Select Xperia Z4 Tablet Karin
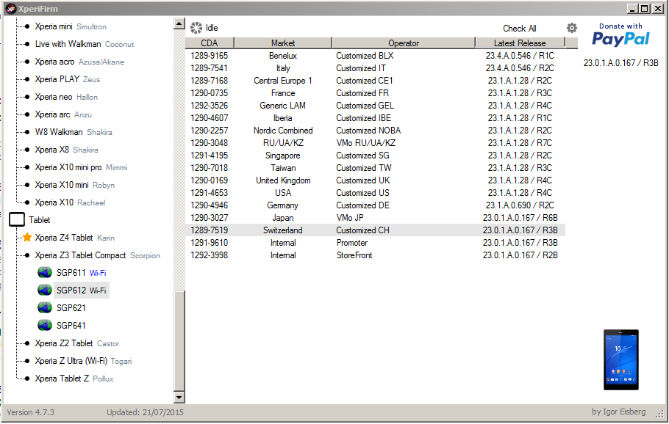The width and height of the screenshot is (669, 424). [x=75, y=238]
